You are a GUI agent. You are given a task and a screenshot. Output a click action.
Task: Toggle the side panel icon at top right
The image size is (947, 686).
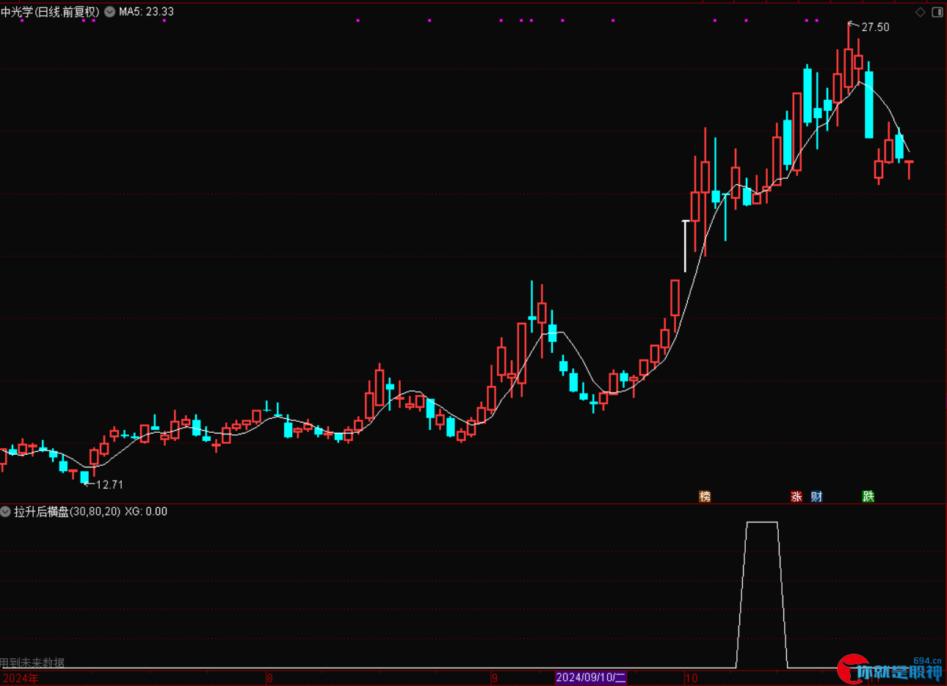937,12
